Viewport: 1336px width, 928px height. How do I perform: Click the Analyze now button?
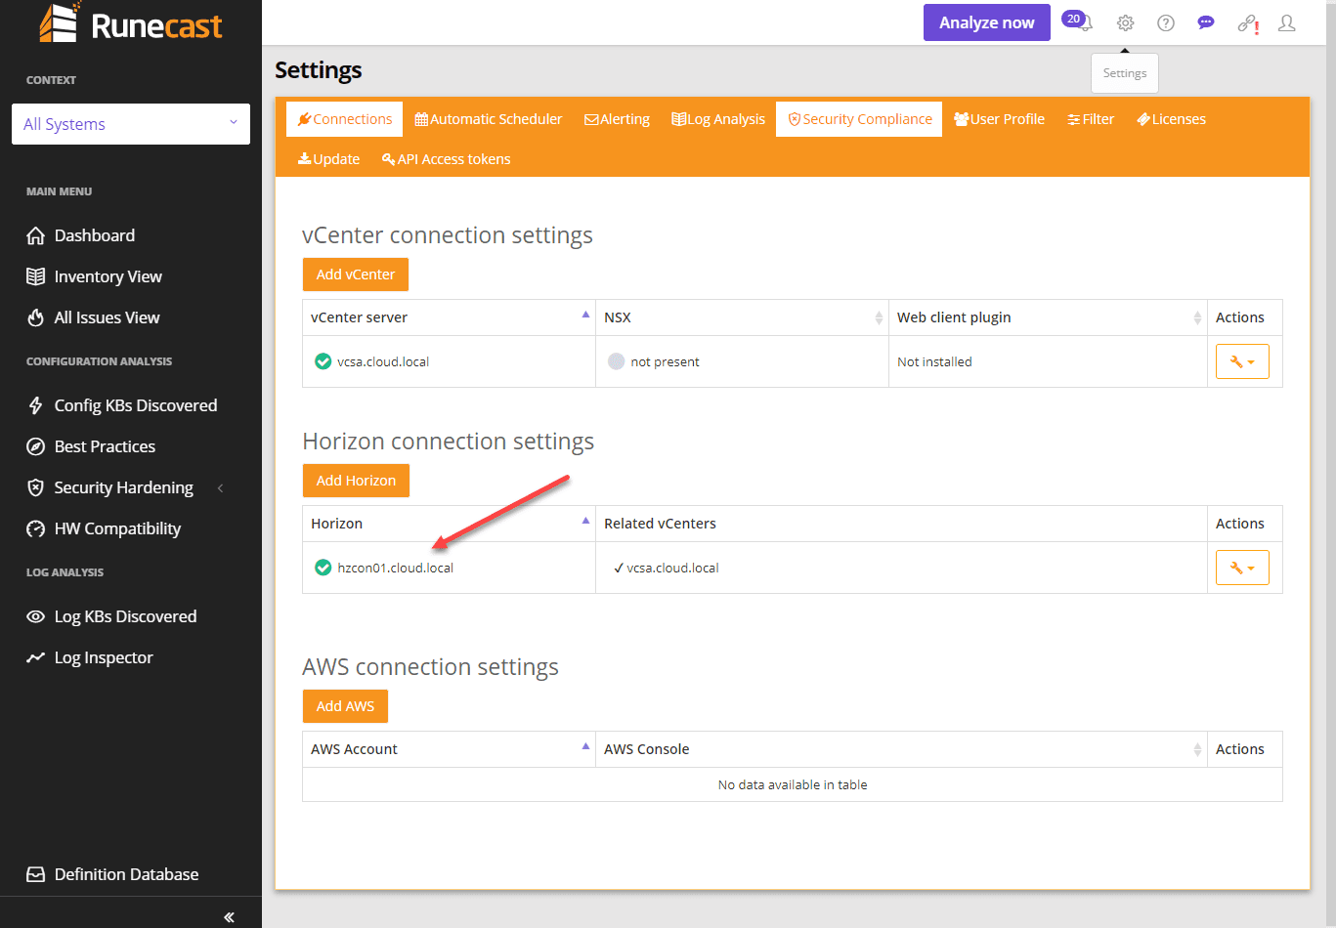tap(987, 22)
